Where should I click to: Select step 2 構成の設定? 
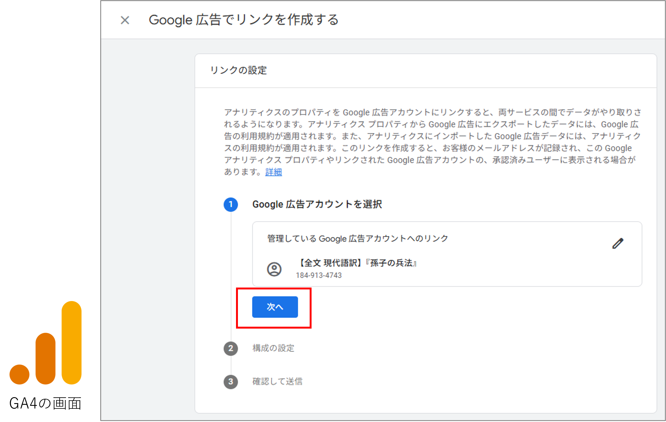tap(273, 348)
